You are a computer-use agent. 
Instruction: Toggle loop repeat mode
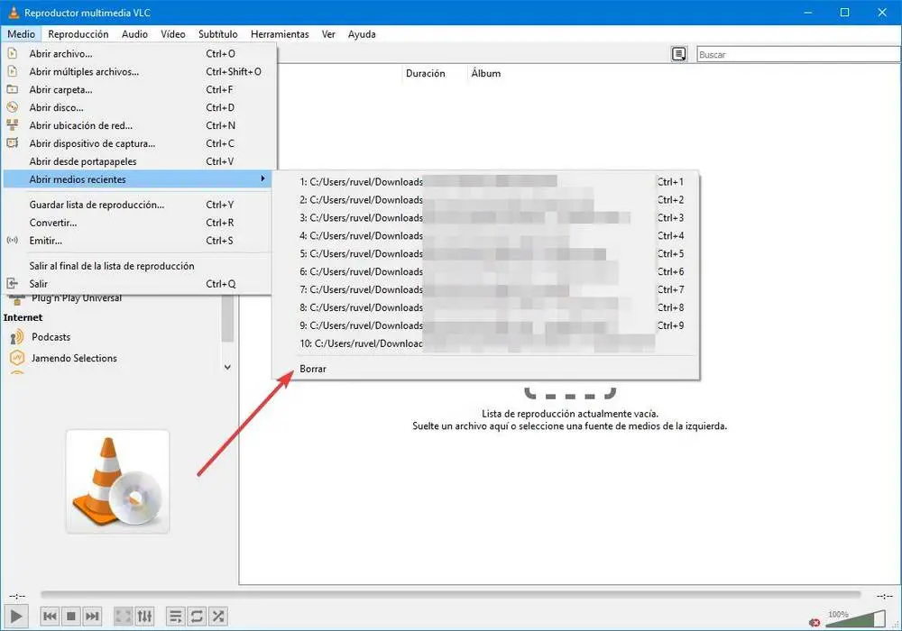click(x=197, y=617)
